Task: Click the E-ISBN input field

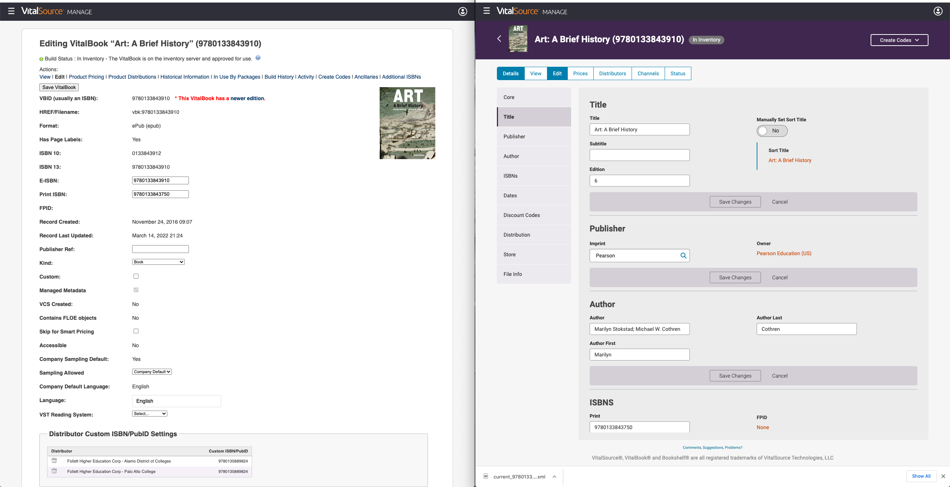Action: pos(160,180)
